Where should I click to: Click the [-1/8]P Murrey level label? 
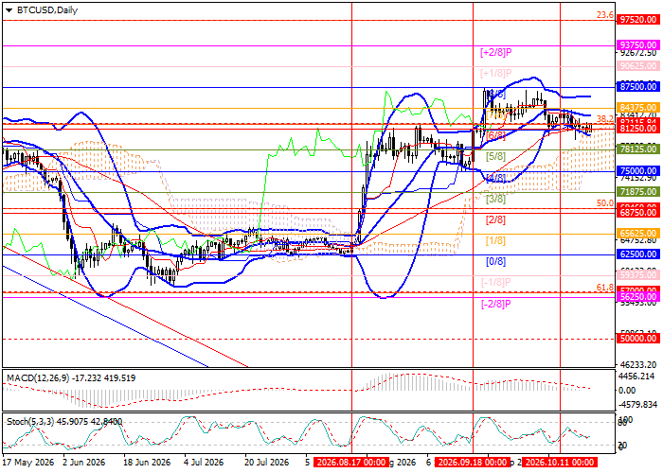tap(496, 282)
